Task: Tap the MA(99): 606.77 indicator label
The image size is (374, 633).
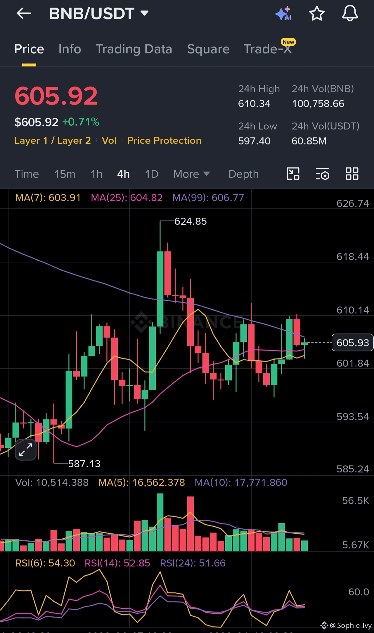Action: click(208, 198)
